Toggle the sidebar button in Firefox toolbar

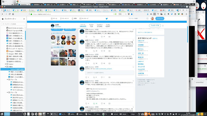click(x=155, y=14)
